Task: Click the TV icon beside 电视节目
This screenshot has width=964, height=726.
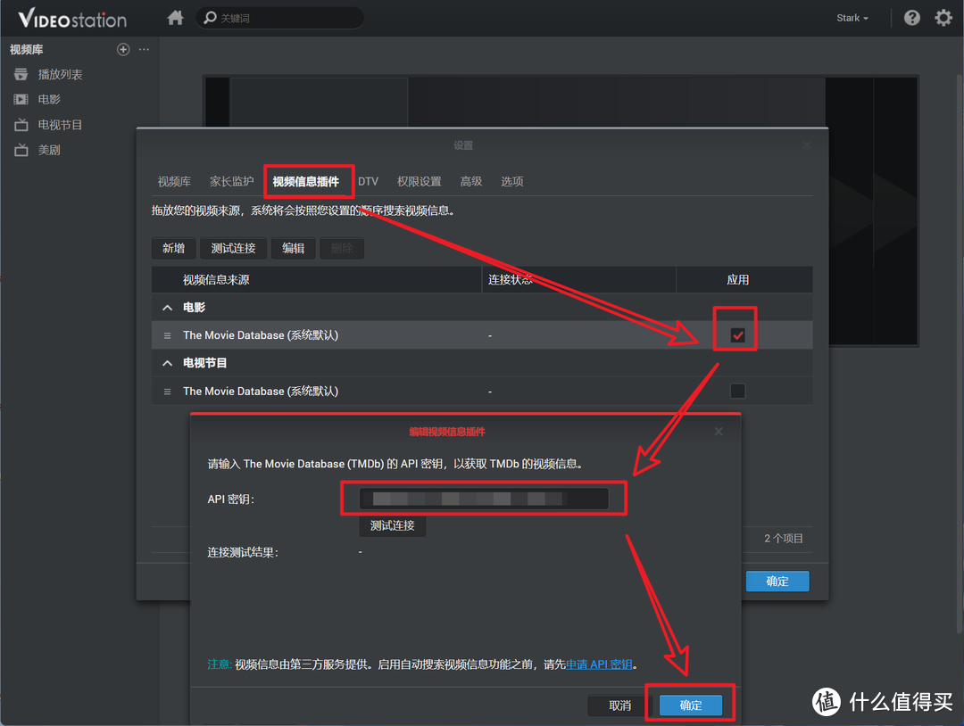Action: (21, 125)
